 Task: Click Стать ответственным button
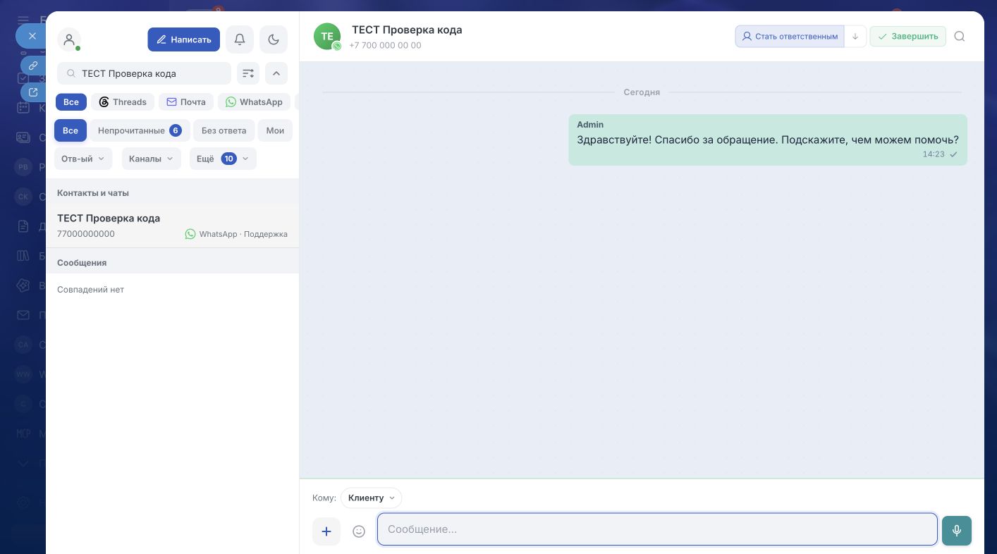tap(790, 37)
